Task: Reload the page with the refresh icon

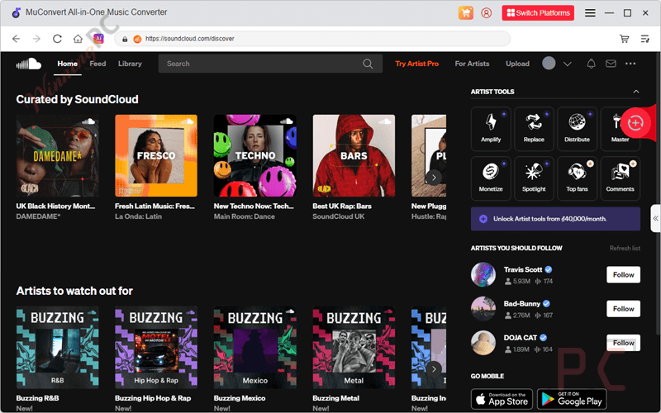Action: click(57, 39)
